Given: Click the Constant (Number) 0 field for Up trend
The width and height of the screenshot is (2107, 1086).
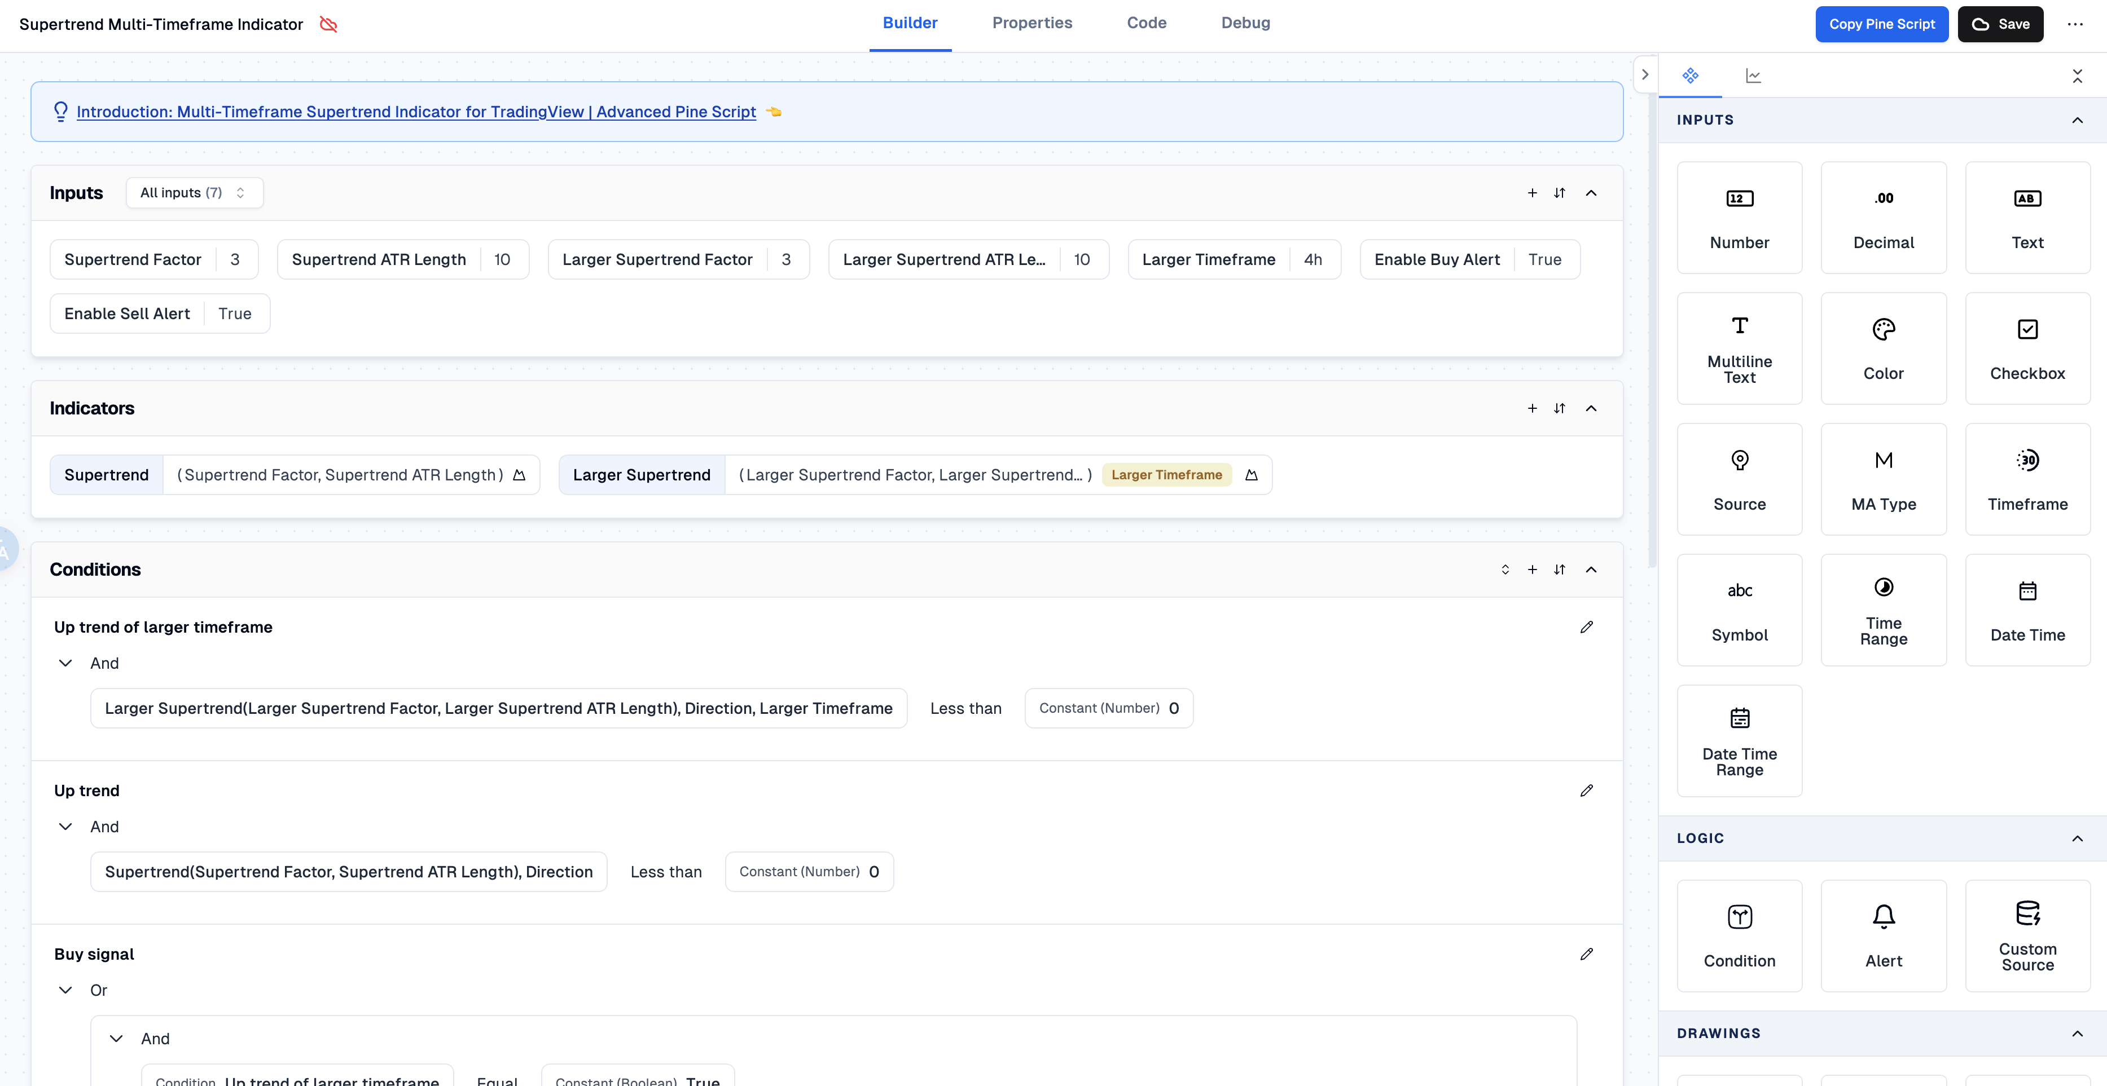Looking at the screenshot, I should point(809,871).
